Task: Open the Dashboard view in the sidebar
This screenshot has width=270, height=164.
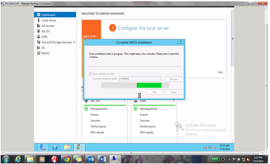Action: click(55, 15)
